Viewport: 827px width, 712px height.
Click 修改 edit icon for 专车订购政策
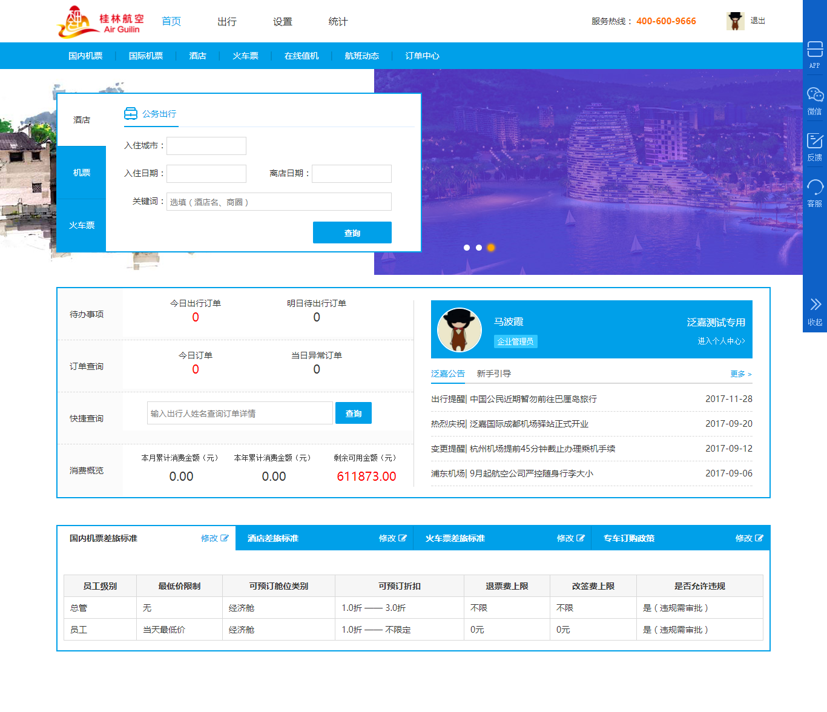pos(759,538)
